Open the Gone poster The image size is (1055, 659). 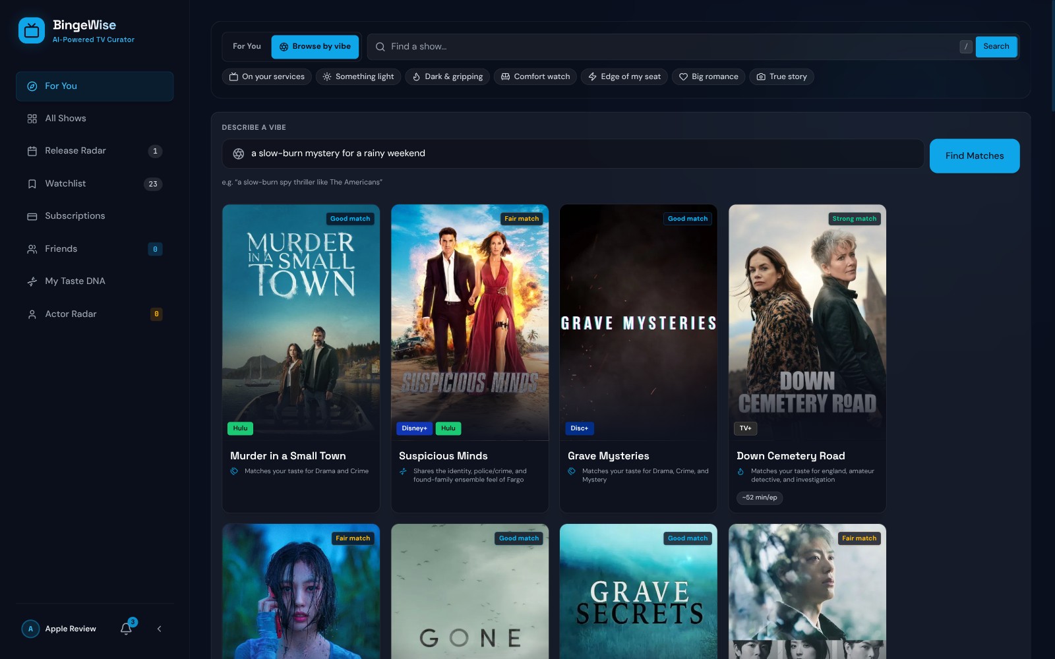point(470,592)
